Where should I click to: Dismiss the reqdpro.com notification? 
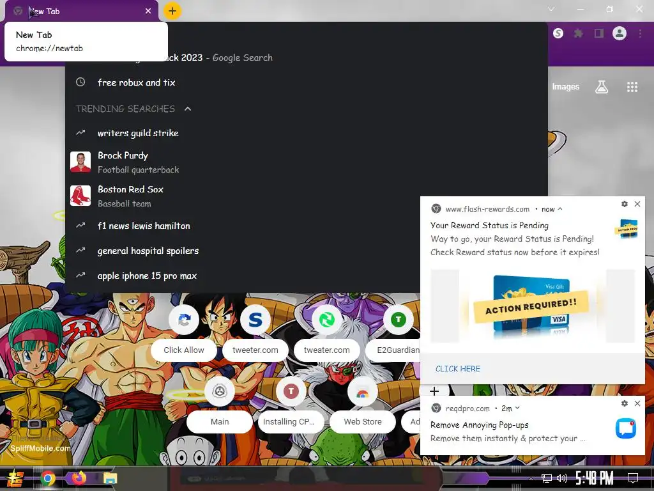pyautogui.click(x=637, y=403)
